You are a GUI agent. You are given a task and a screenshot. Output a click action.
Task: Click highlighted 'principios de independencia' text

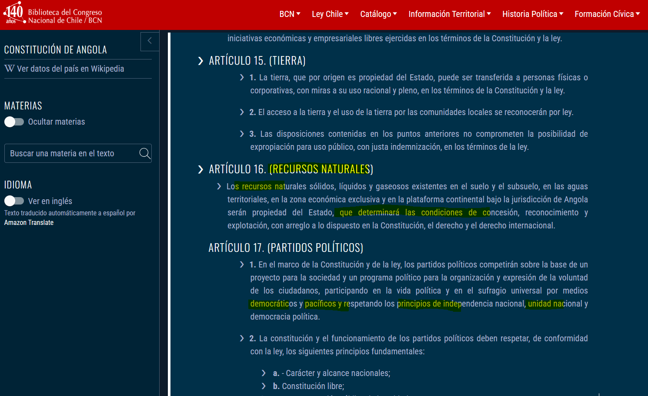click(446, 304)
